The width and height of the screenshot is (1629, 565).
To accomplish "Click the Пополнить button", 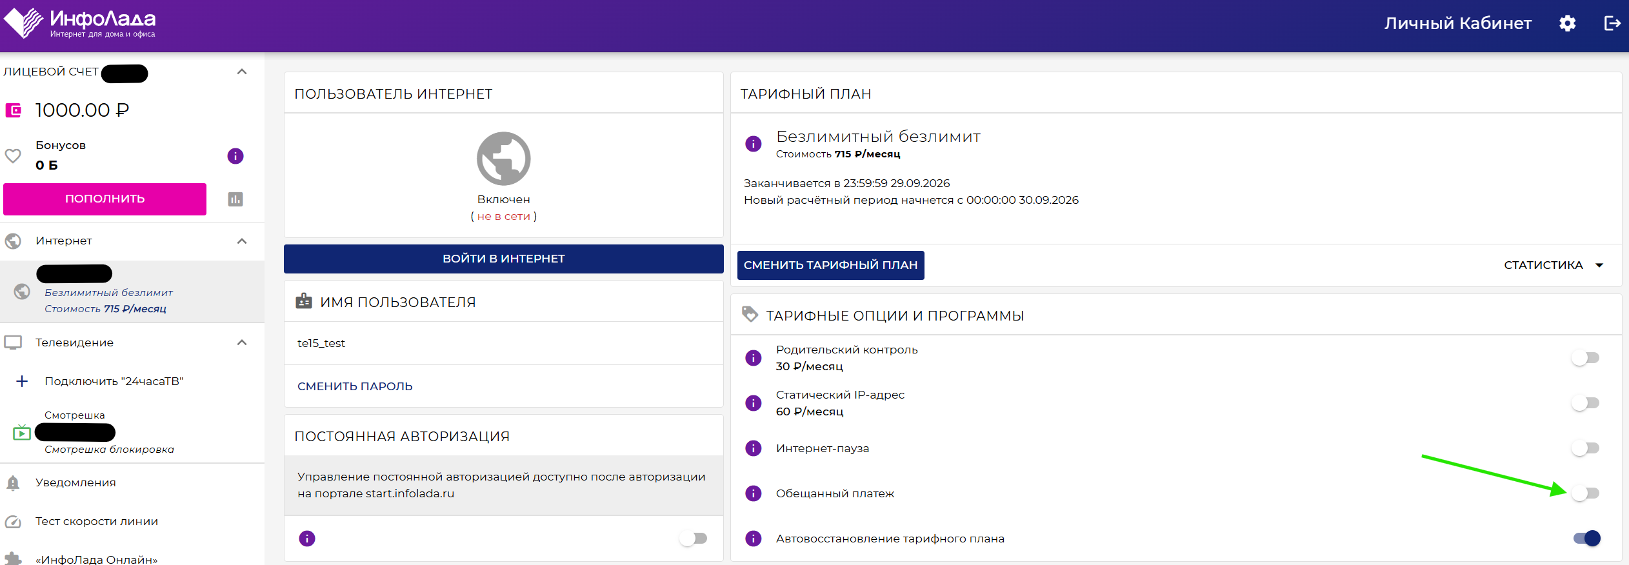I will point(105,199).
